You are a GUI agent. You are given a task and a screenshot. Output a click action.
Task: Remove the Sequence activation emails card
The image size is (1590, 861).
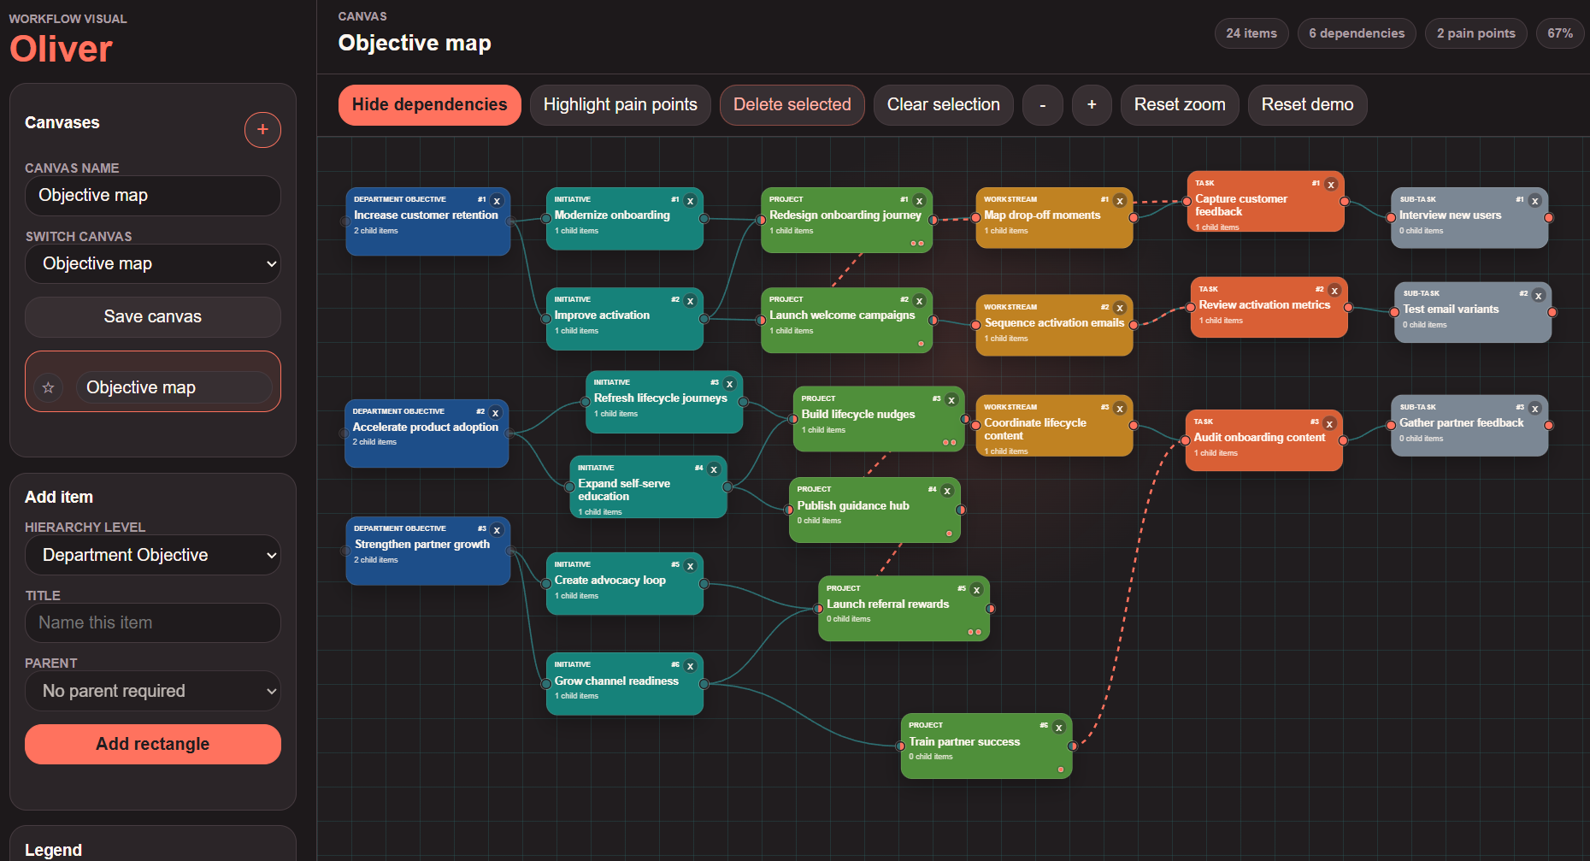pos(1120,308)
